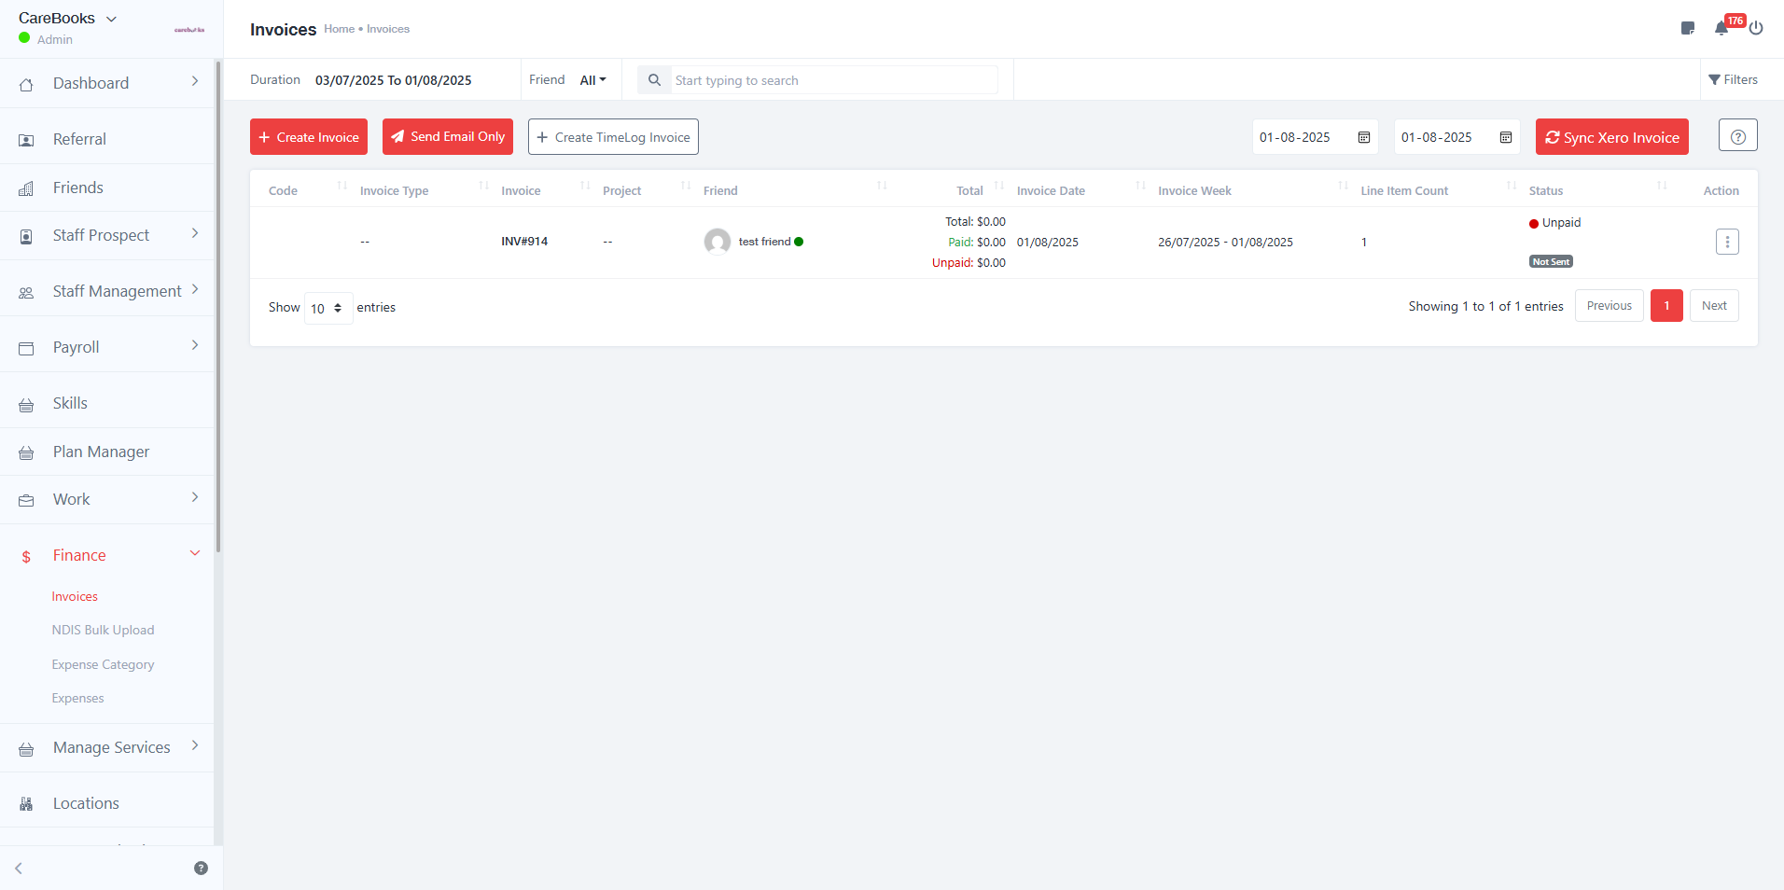Open three-dot action menu for INV#914
The width and height of the screenshot is (1784, 890).
tap(1727, 242)
